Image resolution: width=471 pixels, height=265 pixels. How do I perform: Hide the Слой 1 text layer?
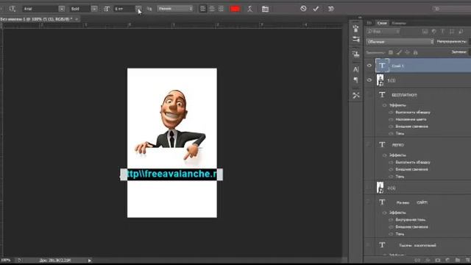pyautogui.click(x=369, y=66)
